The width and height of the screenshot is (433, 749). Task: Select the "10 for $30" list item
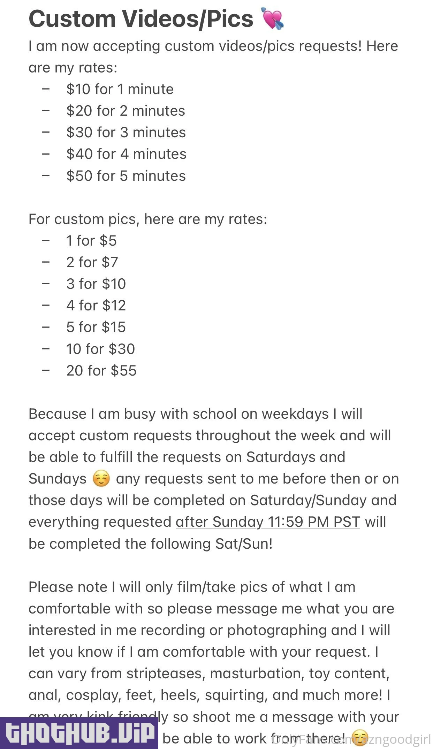coord(100,349)
